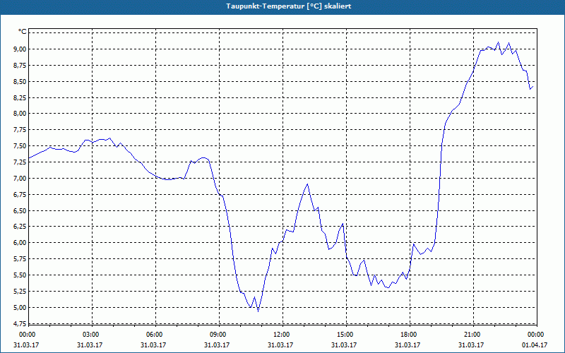
Task: Select the '18:00' time label
Action: pos(410,335)
